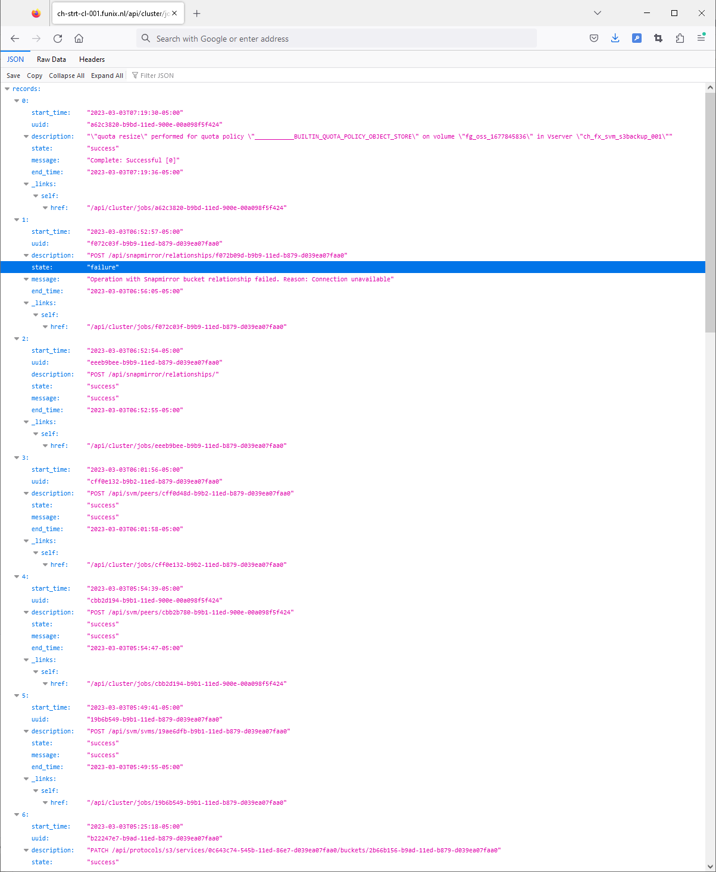Toggle the description arrow of quota resize record
This screenshot has height=872, width=716.
pyautogui.click(x=26, y=136)
